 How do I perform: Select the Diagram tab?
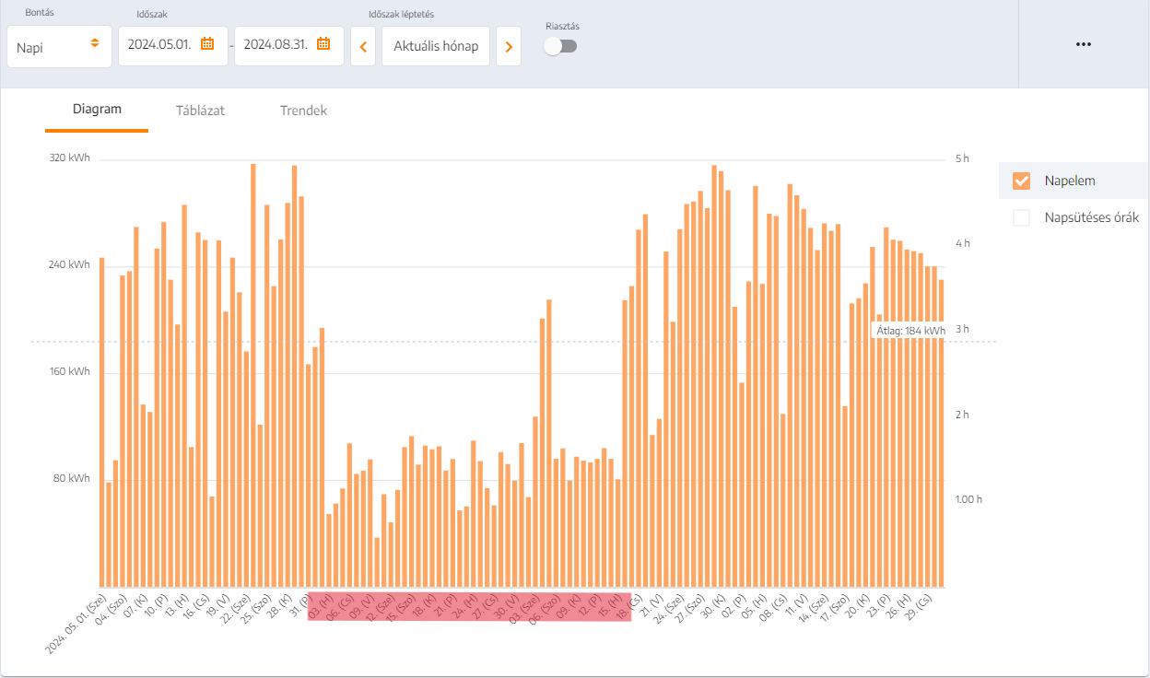pos(97,110)
